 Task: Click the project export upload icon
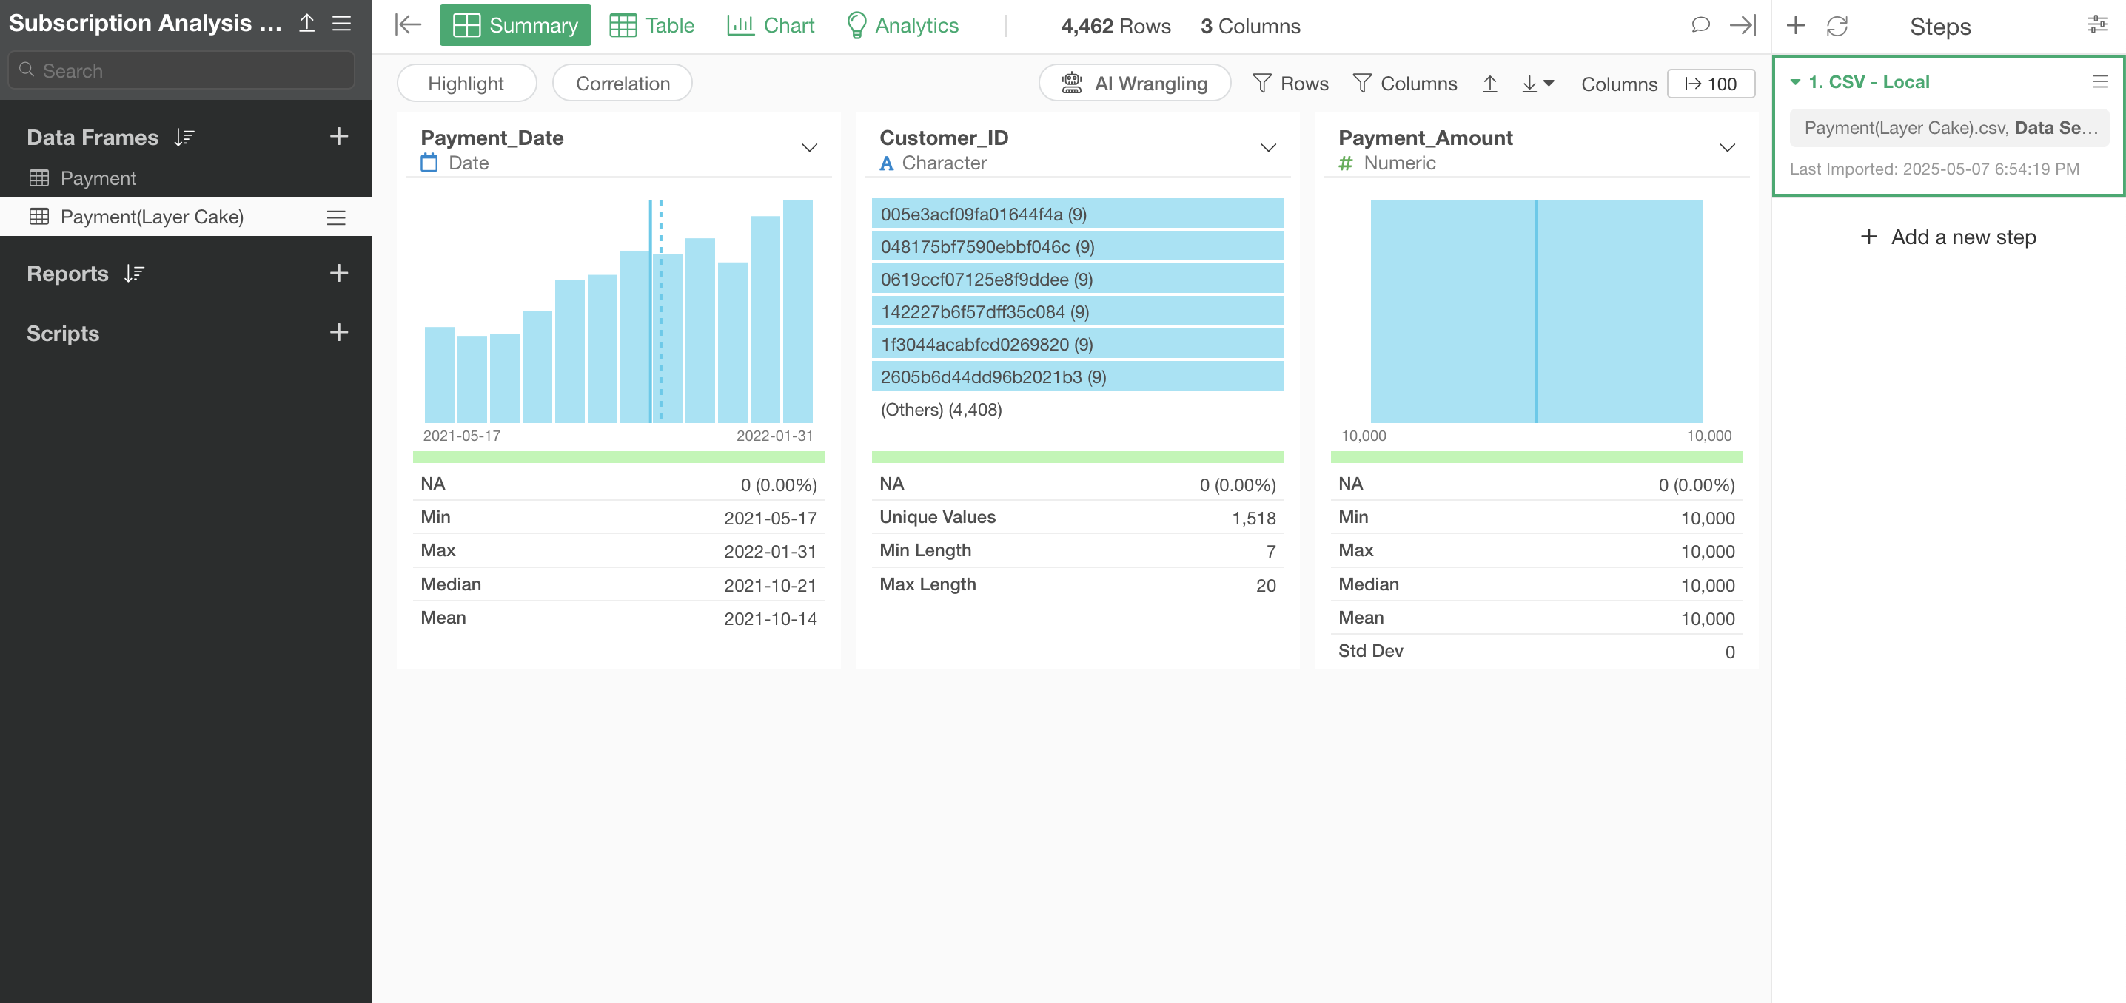307,23
